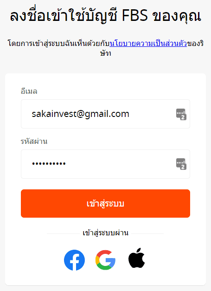
Task: Focus the อีเมล email input field
Action: coord(106,114)
